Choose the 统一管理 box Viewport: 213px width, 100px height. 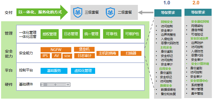tap(91, 34)
